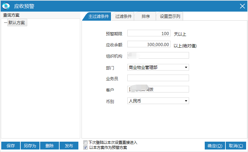Click the 另存为 button
248x152 pixels.
point(30,145)
